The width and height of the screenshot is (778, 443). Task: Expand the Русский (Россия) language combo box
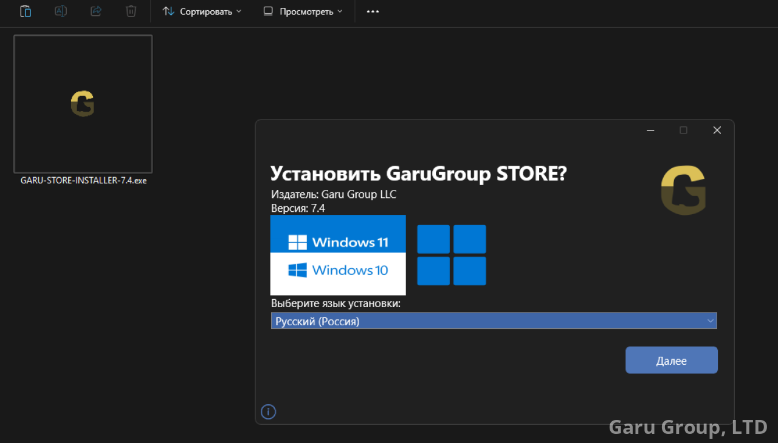tap(494, 321)
